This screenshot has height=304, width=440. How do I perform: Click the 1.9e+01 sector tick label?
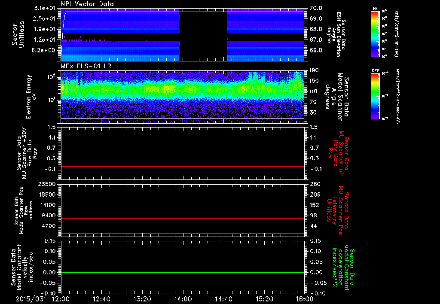tap(45, 29)
